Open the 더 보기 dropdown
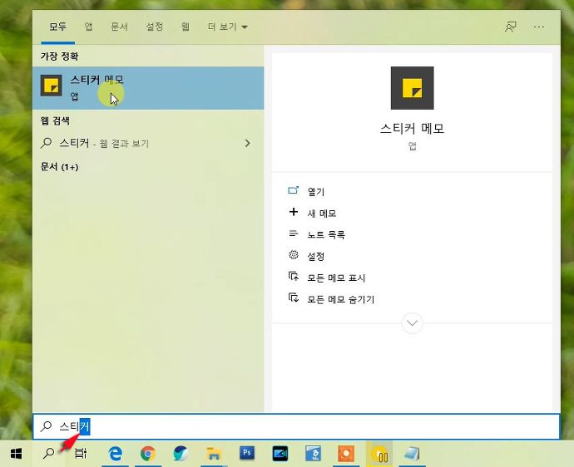The height and width of the screenshot is (467, 574). click(228, 27)
